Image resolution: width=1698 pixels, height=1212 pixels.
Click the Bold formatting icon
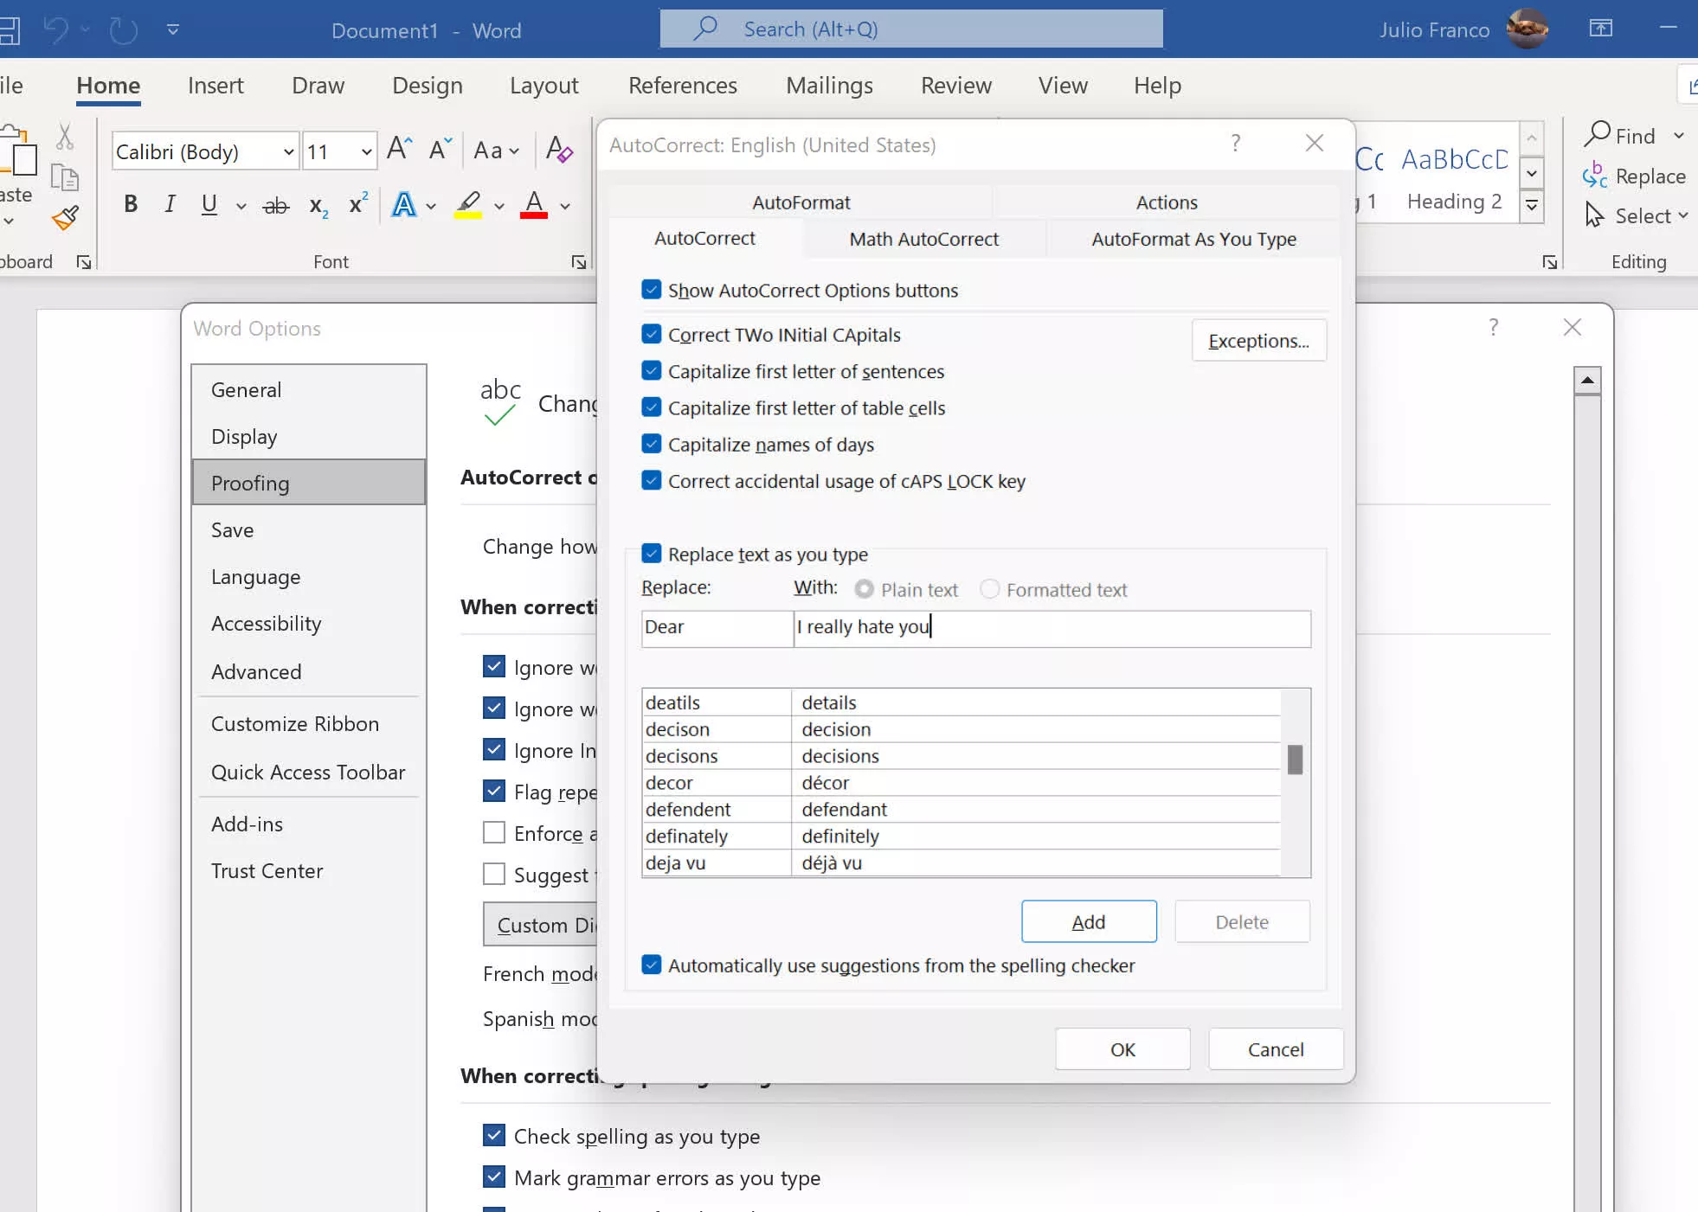pyautogui.click(x=131, y=204)
